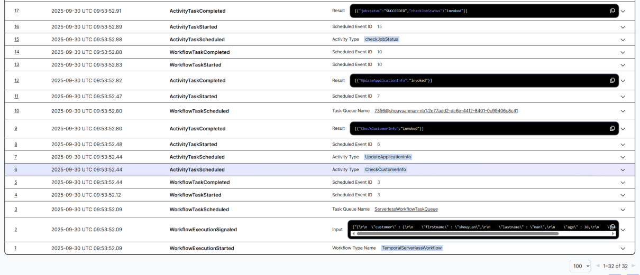640x275 pixels.
Task: Select the event 13 WorkflowTaskStarted row
Action: pos(195,65)
